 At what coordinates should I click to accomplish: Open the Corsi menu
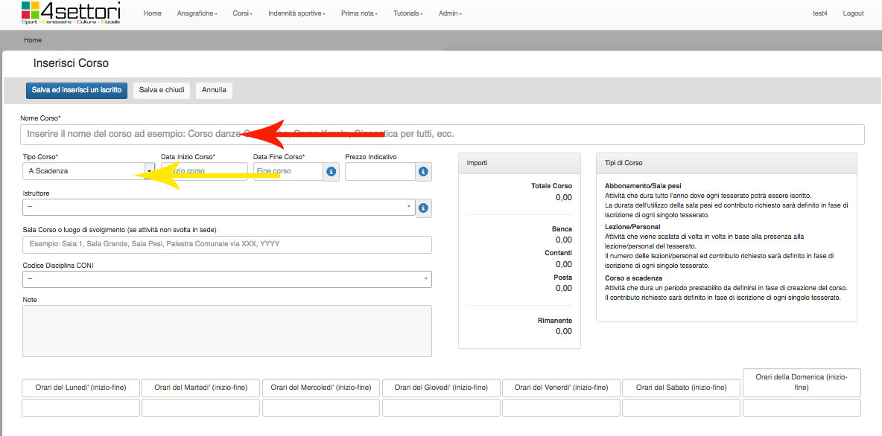[241, 13]
